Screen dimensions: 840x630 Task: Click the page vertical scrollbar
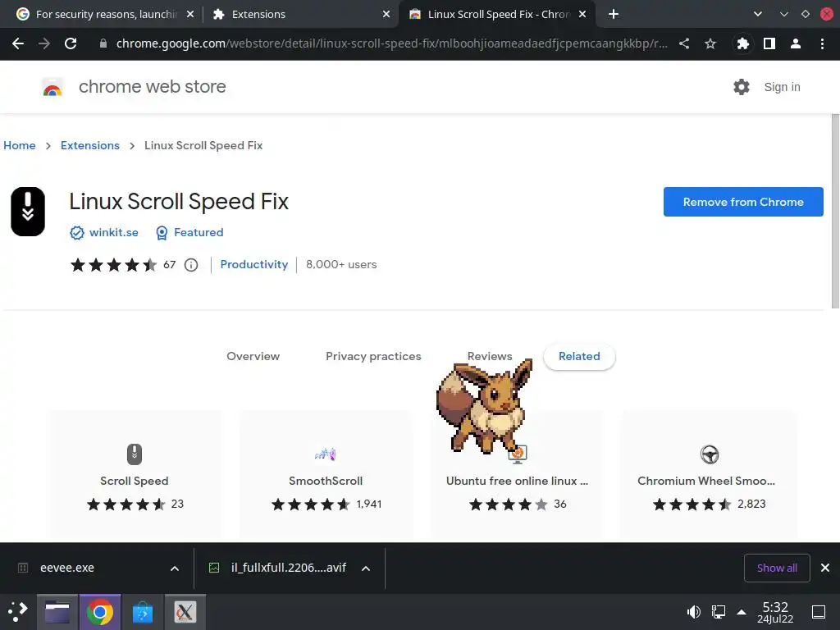[x=835, y=211]
